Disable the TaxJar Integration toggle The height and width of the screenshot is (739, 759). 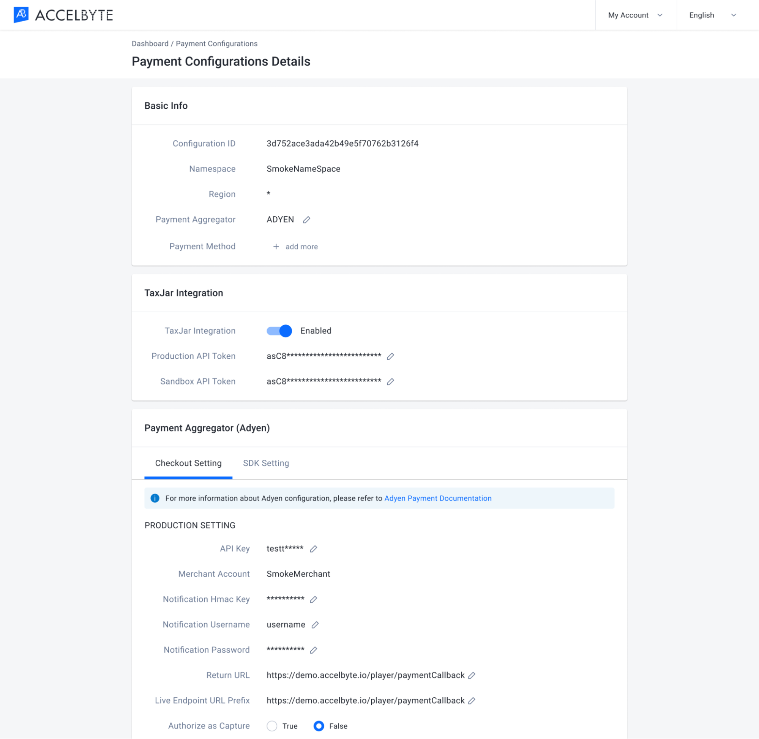[279, 331]
